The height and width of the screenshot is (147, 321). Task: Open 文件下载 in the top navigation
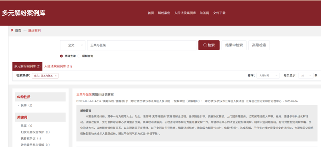point(219,13)
